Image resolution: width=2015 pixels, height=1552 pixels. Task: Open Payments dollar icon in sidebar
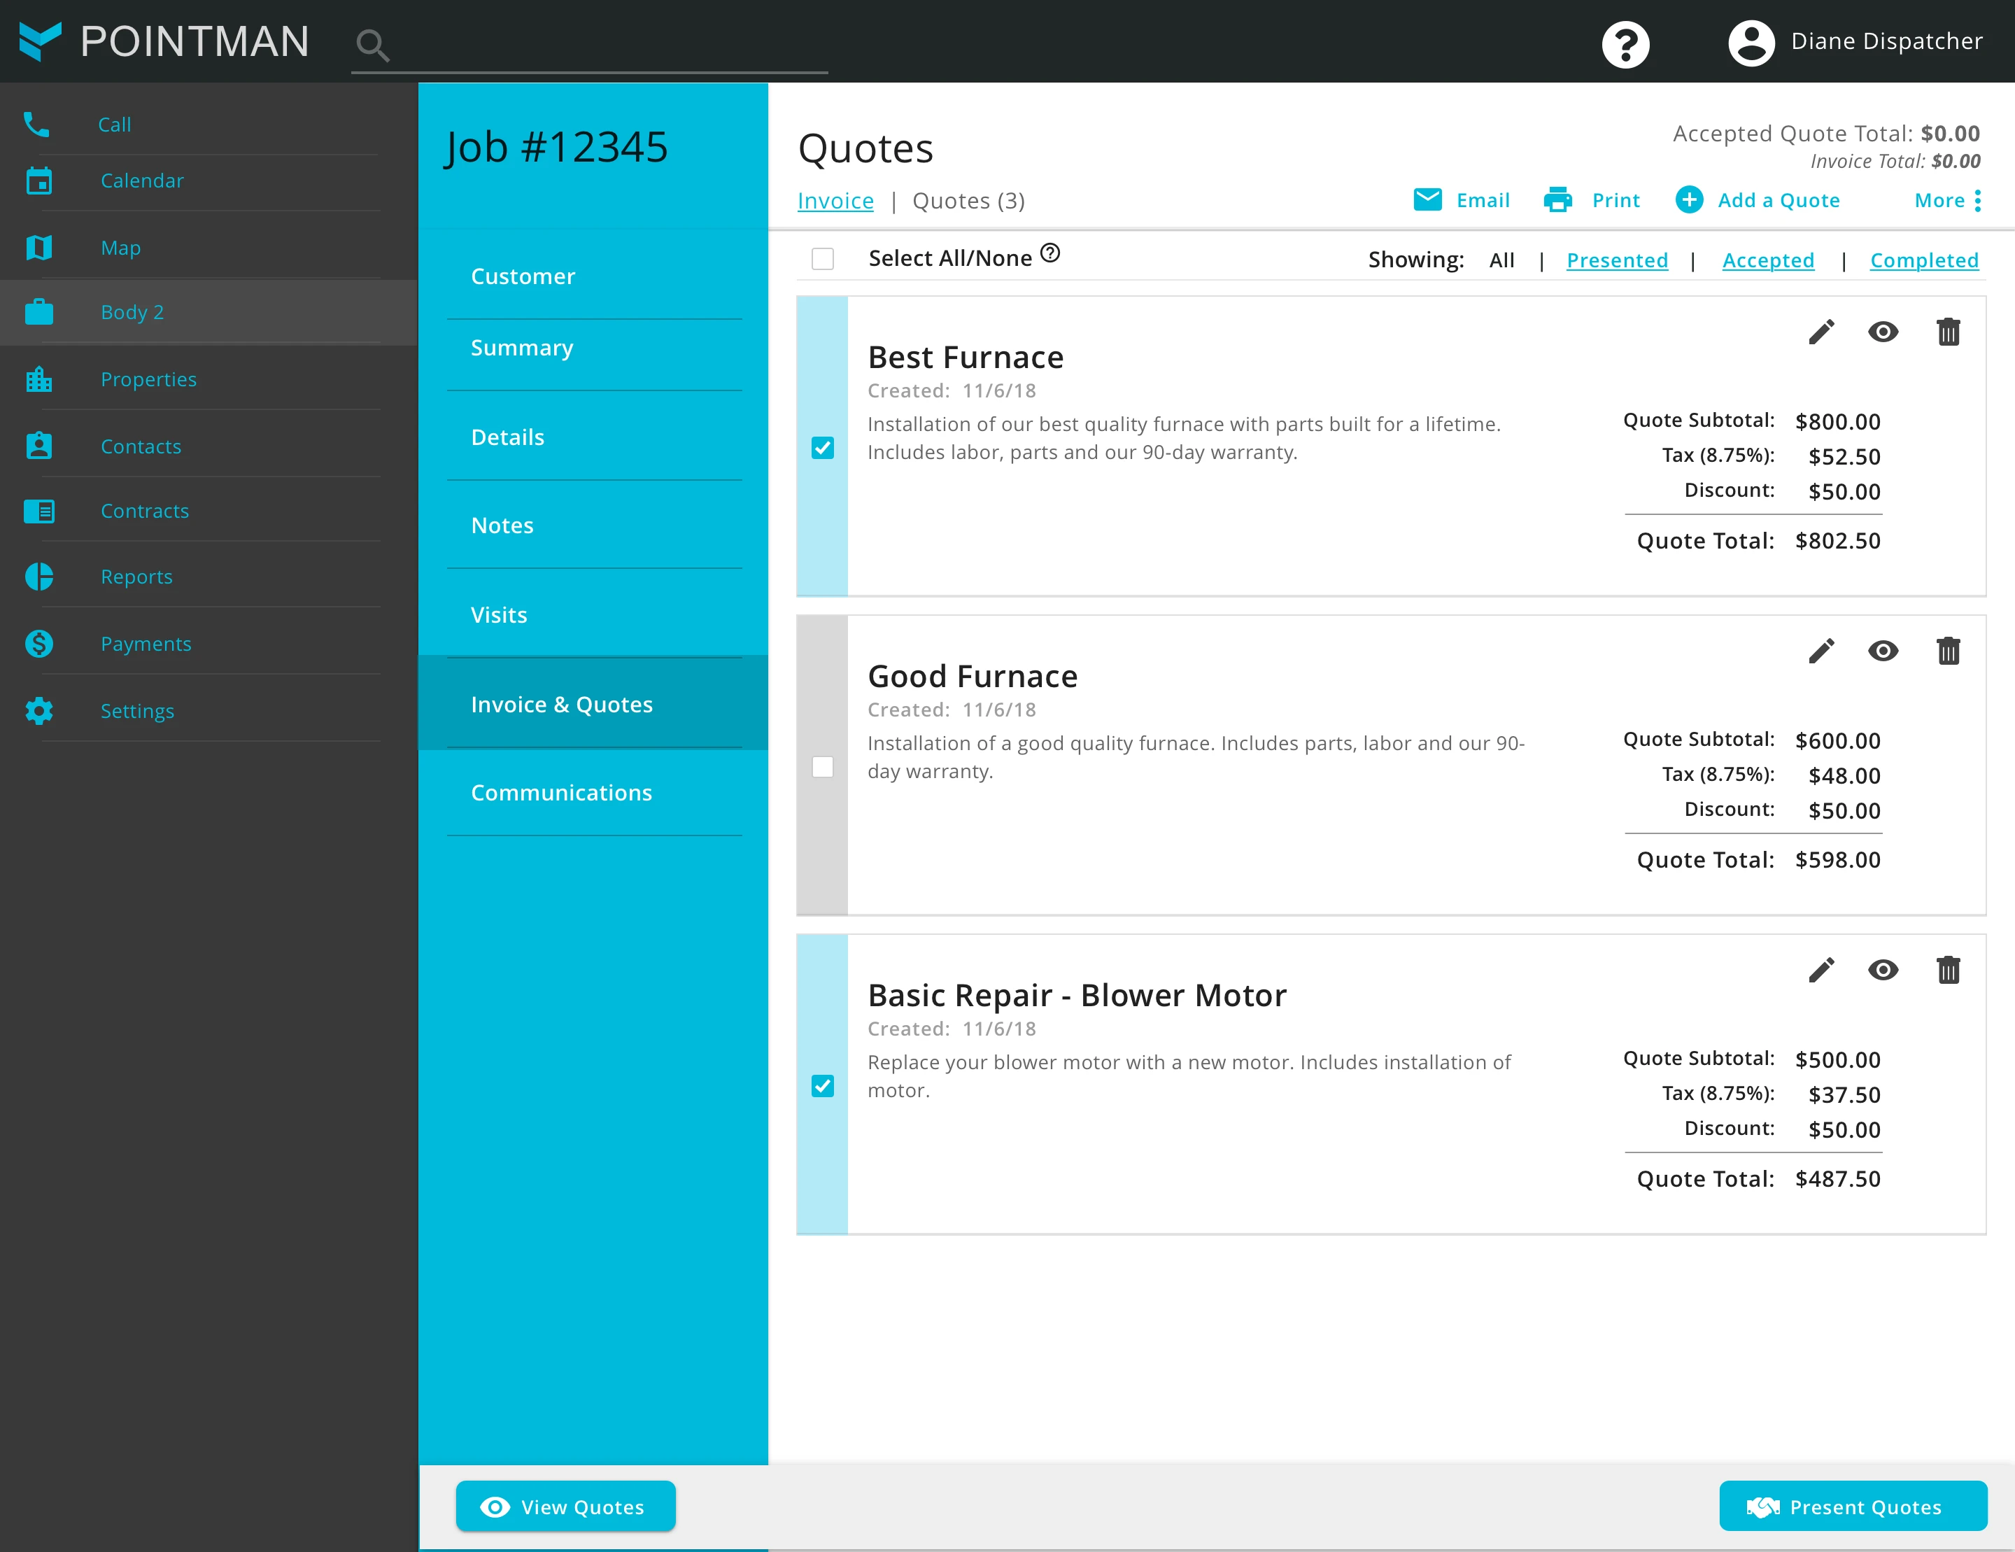(38, 644)
